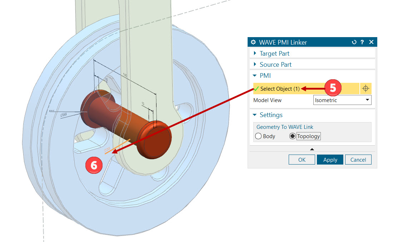Click the Reset icon in dialog title bar
The image size is (393, 242).
tap(354, 42)
